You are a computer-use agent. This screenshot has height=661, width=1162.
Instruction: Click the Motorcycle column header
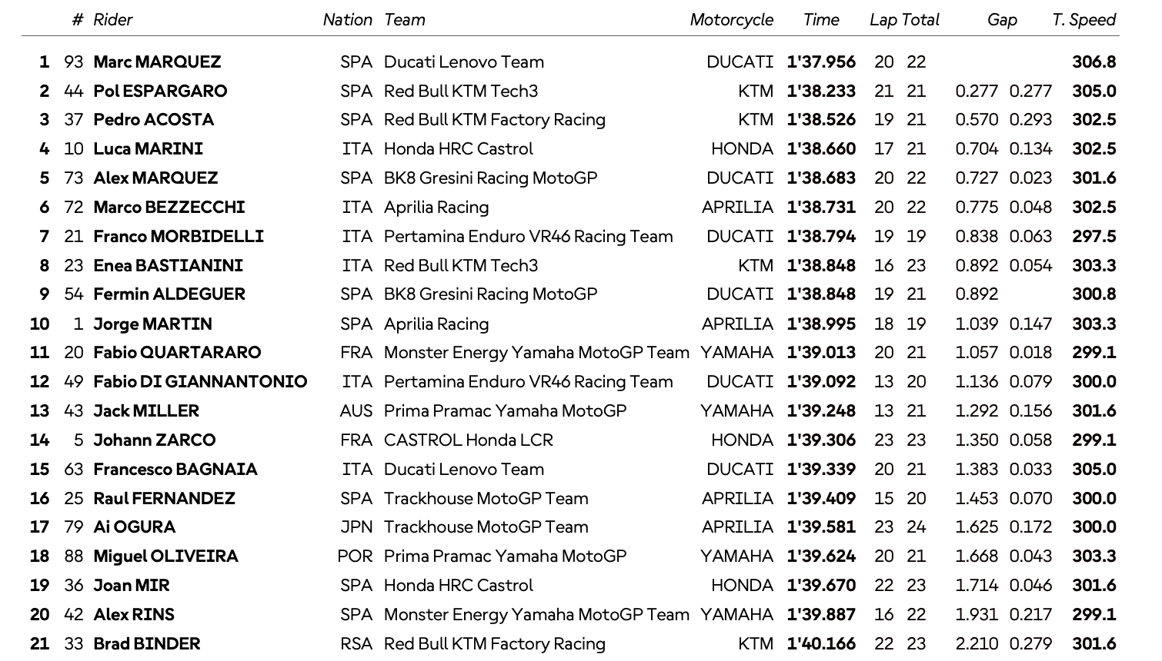point(731,20)
